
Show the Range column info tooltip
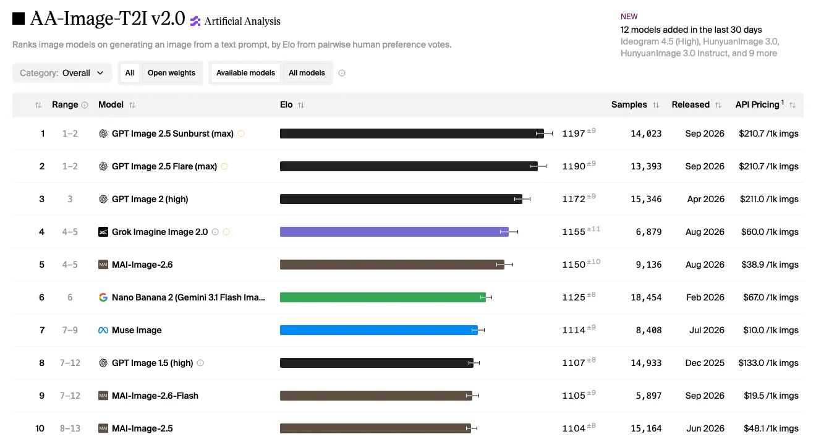[85, 105]
